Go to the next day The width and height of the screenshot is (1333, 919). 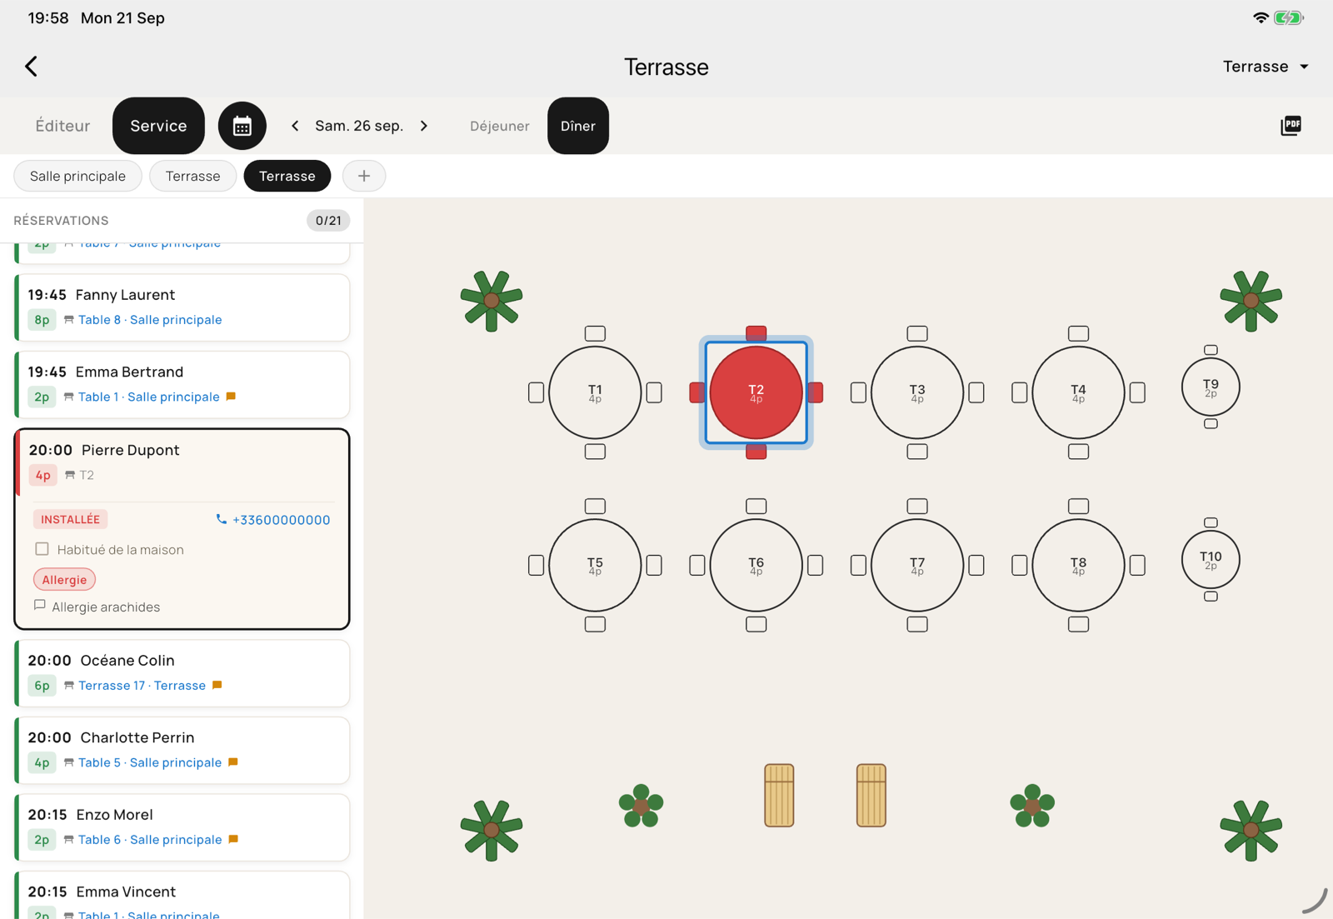[424, 126]
